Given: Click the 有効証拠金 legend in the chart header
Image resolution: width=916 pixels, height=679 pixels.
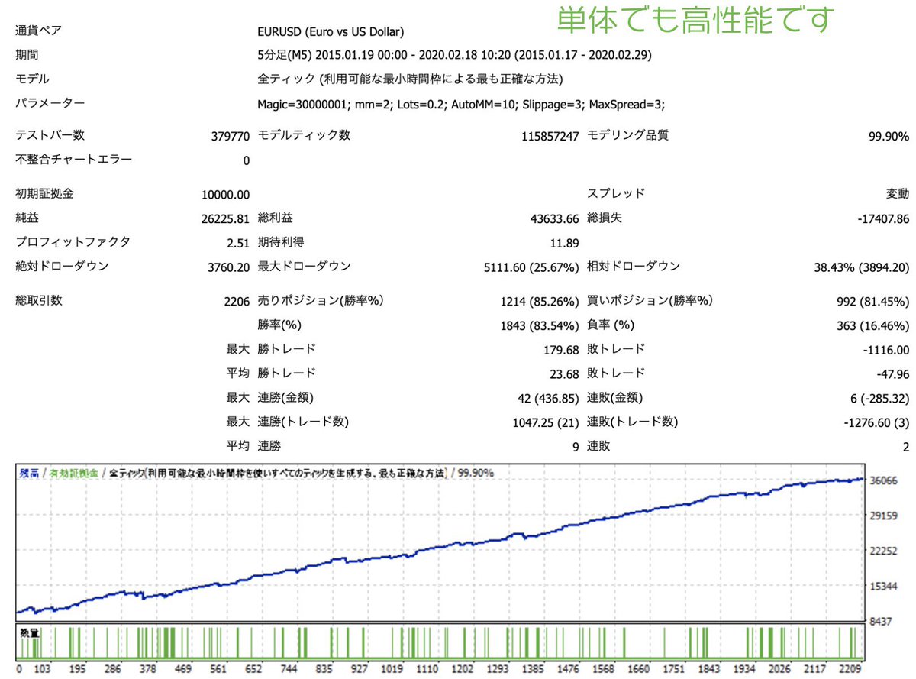Looking at the screenshot, I should click(73, 473).
